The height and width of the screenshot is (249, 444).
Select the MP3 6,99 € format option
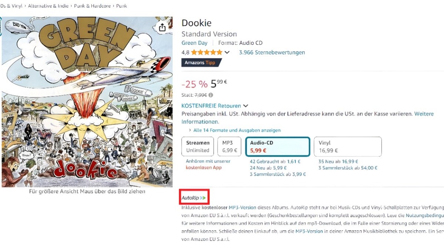pos(229,146)
